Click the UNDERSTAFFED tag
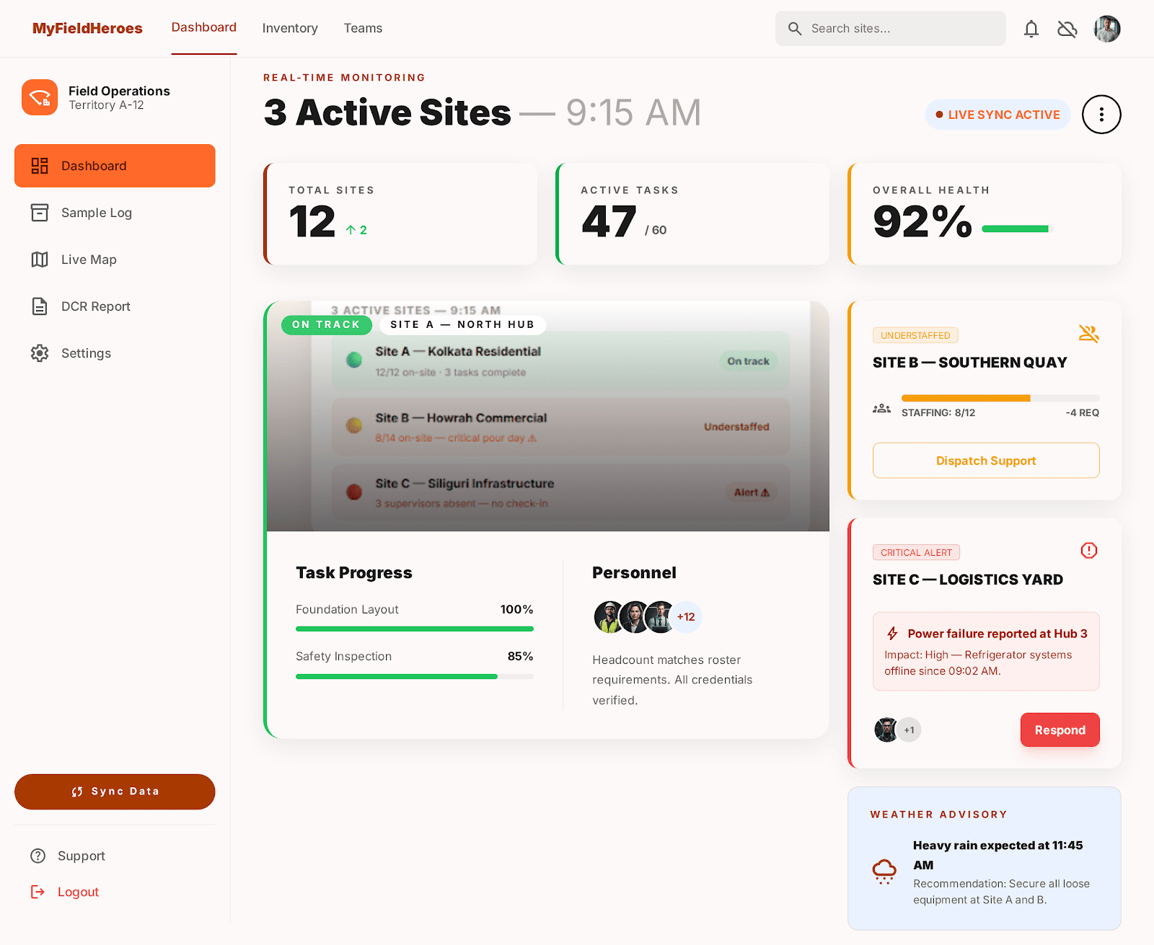1154x945 pixels. [915, 335]
